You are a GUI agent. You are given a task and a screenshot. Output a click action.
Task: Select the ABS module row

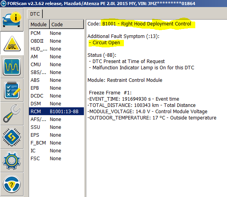[x=56, y=80]
